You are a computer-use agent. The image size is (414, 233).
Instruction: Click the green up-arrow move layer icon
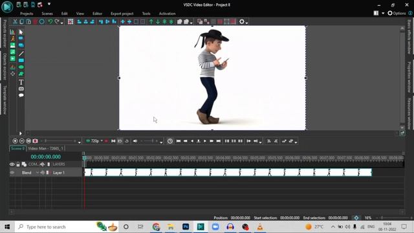coord(151,21)
